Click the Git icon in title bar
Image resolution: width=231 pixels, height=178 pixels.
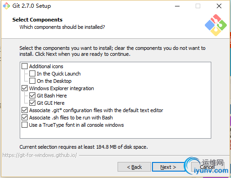[6, 6]
